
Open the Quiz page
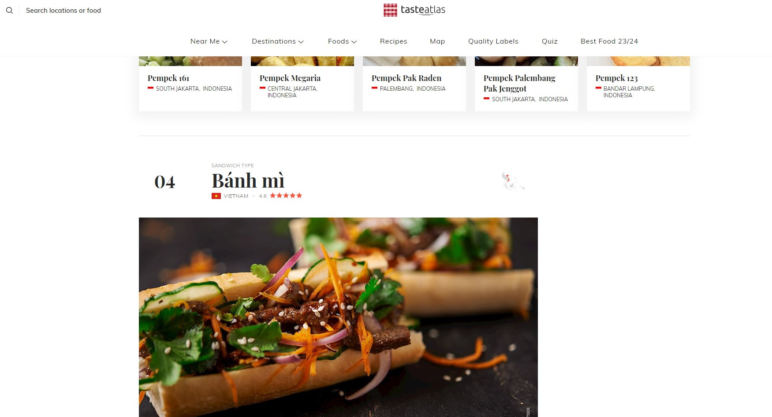tap(550, 41)
